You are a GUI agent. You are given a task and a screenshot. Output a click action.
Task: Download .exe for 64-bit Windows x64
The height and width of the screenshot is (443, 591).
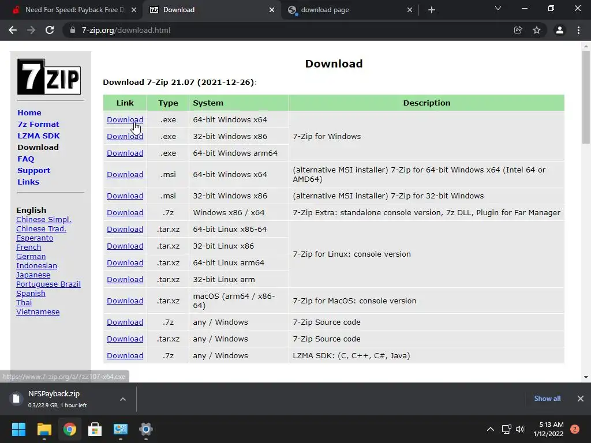125,120
